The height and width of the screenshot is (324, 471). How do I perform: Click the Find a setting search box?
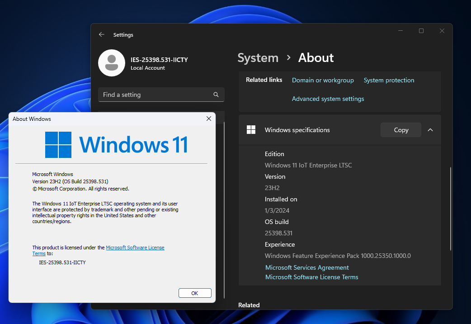click(161, 95)
